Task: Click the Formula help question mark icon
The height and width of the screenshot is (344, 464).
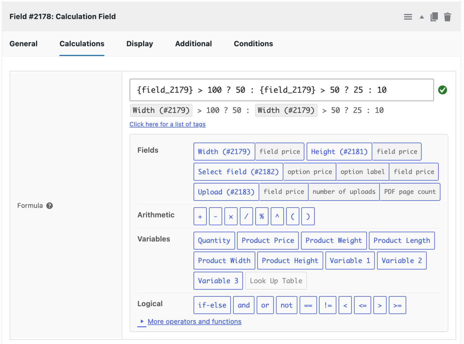Action: click(49, 206)
